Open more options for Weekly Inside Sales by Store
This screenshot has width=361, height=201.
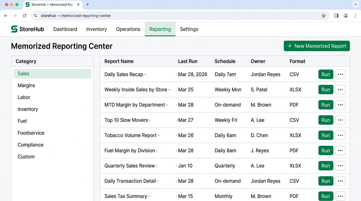coord(340,90)
